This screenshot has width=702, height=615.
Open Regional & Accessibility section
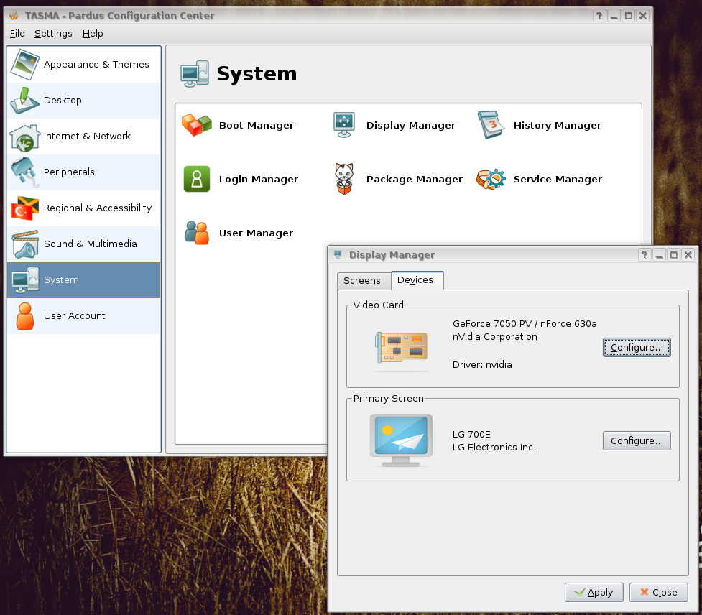click(83, 208)
